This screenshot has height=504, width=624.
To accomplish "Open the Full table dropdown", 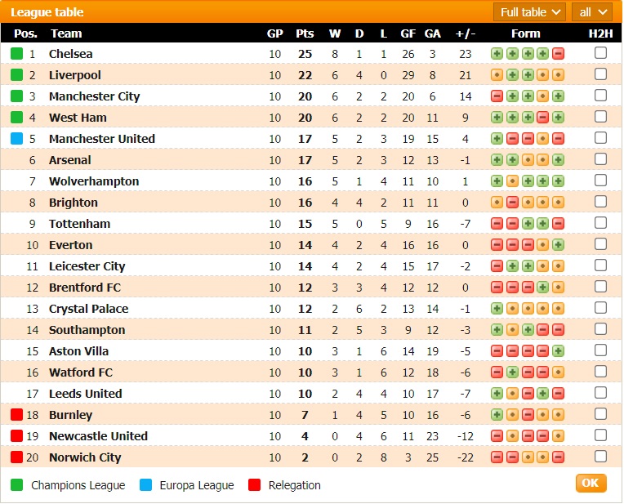I will tap(529, 12).
